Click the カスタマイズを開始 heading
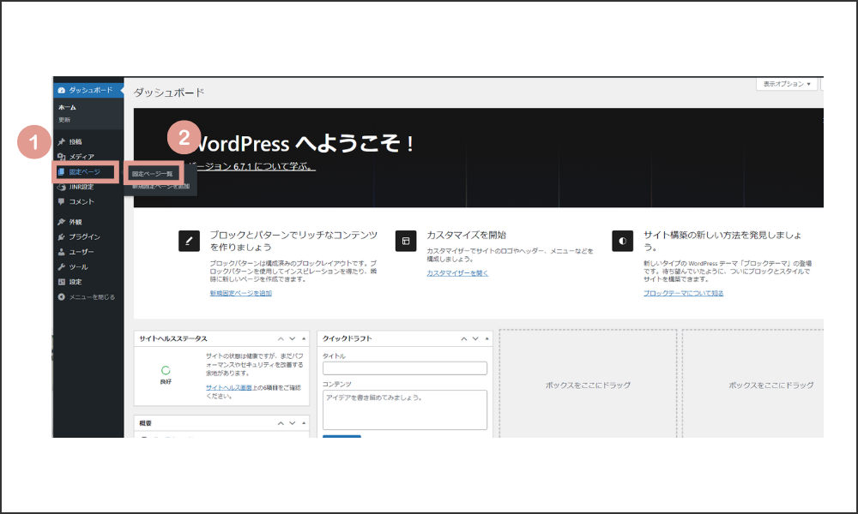This screenshot has width=858, height=514. [x=466, y=236]
